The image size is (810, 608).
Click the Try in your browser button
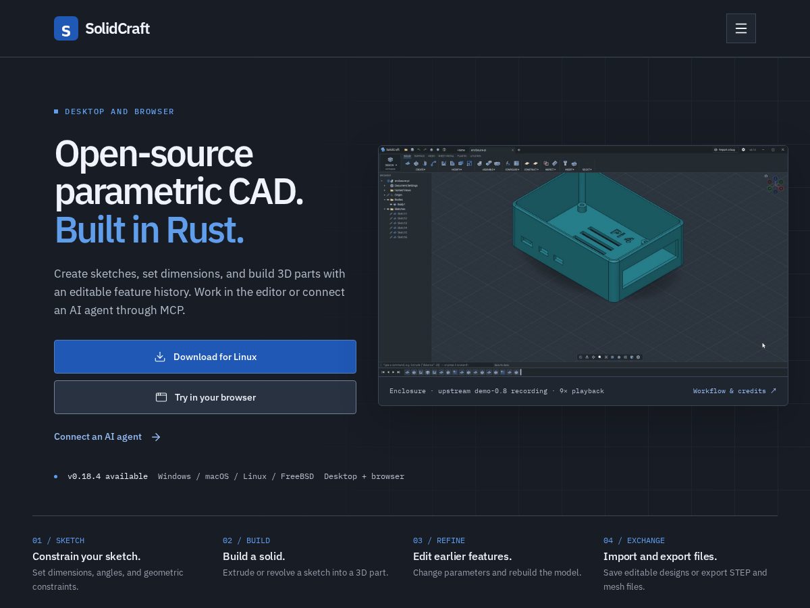click(205, 397)
